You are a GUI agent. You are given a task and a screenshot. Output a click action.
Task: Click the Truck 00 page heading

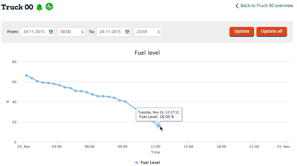click(x=17, y=7)
